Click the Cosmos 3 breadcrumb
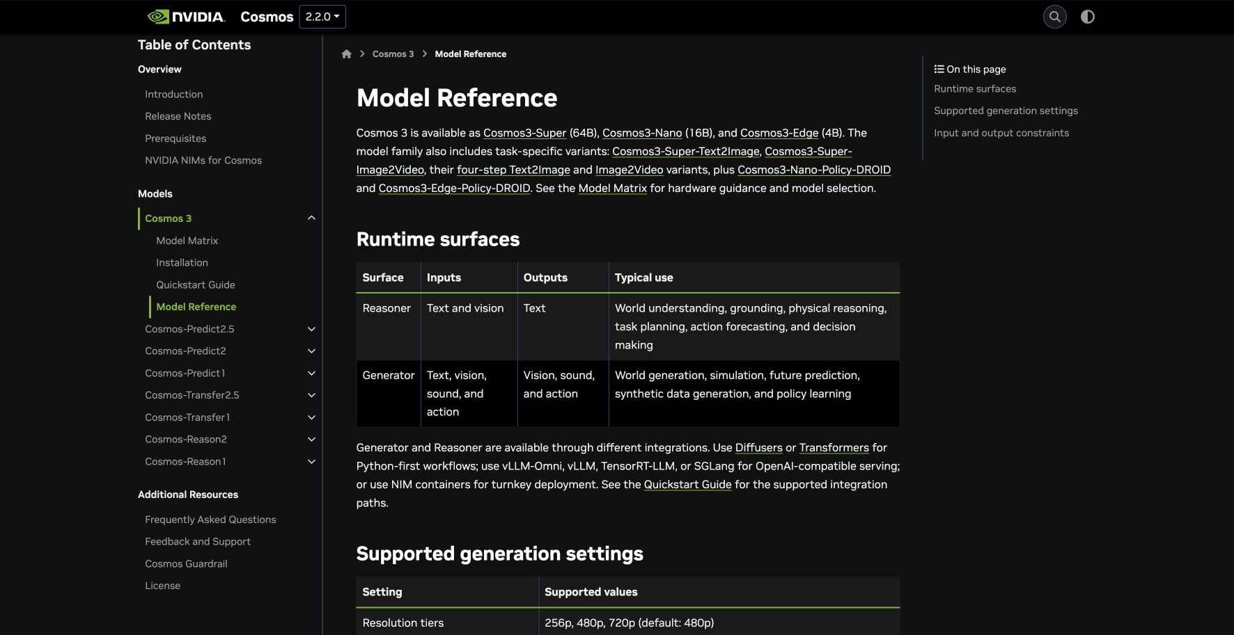1234x635 pixels. [x=393, y=54]
